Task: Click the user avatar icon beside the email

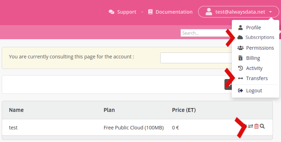Action: coord(209,12)
